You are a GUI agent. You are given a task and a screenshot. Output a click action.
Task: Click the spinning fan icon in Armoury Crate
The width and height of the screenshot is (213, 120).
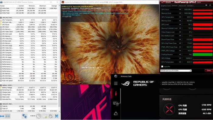click(169, 109)
